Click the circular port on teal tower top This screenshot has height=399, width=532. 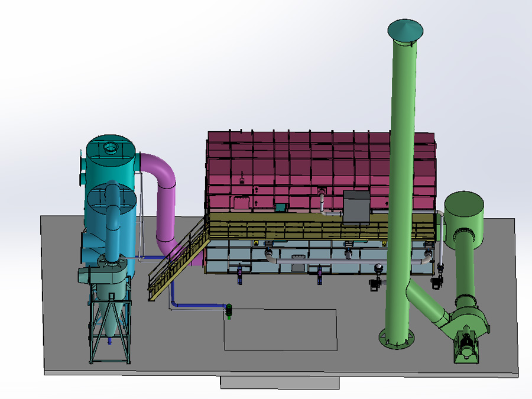tap(109, 147)
